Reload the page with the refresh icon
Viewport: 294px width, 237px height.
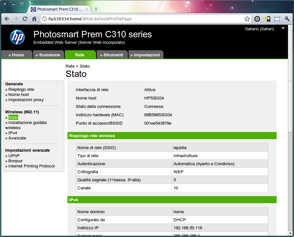pyautogui.click(x=25, y=19)
